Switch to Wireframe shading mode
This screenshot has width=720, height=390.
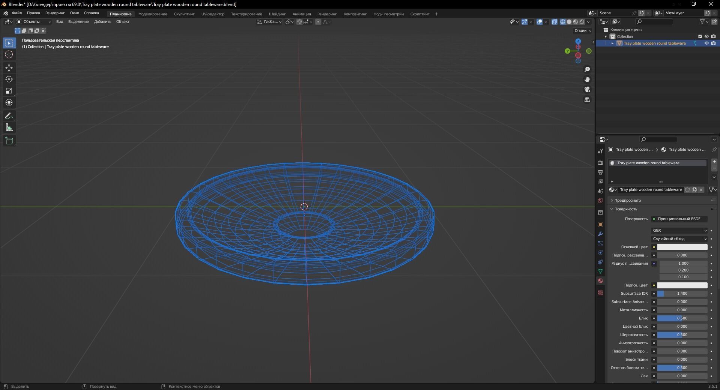coord(563,22)
